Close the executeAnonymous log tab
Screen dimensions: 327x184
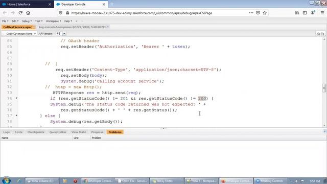(x=108, y=27)
